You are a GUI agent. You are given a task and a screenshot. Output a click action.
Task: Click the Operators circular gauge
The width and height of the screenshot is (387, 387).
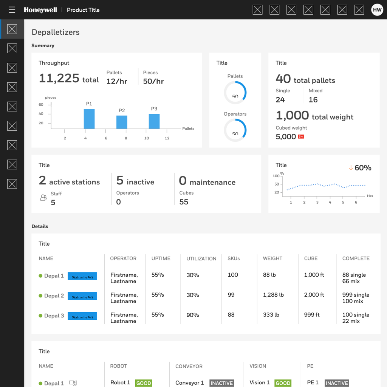point(235,130)
